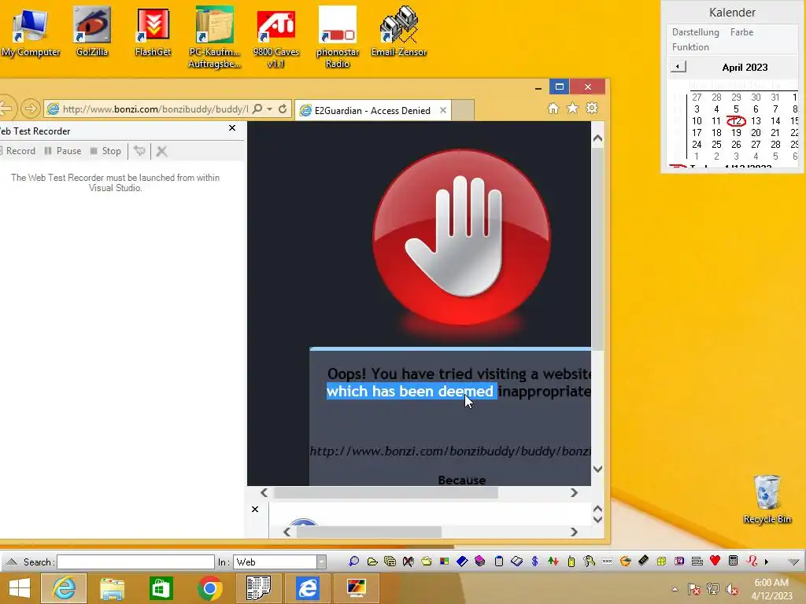The height and width of the screenshot is (604, 806).
Task: Open Windows Store from the taskbar
Action: tap(161, 588)
